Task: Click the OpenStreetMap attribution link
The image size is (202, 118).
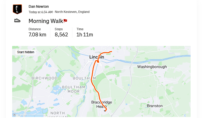Action: click(39, 115)
